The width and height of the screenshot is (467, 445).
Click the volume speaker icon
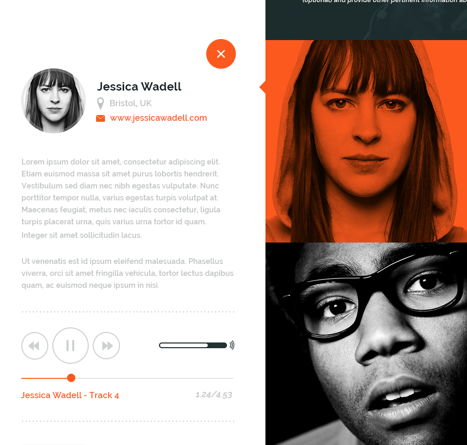(x=232, y=345)
